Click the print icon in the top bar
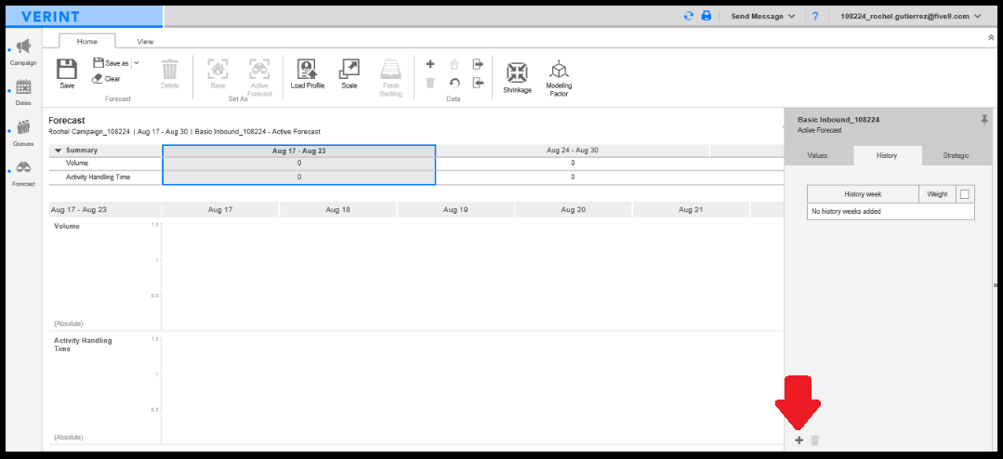Viewport: 1003px width, 459px height. click(706, 16)
